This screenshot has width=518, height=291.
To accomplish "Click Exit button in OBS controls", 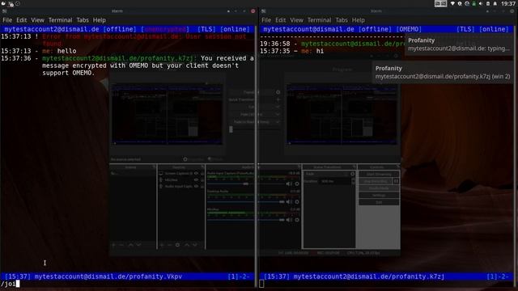I will click(x=379, y=202).
